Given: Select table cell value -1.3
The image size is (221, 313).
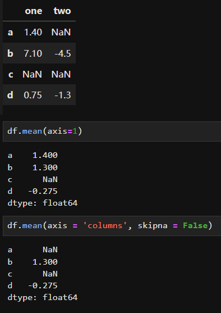Looking at the screenshot, I should coord(63,95).
